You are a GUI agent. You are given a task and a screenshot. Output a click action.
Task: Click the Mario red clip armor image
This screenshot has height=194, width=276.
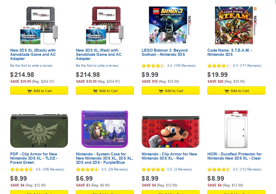tap(171, 131)
